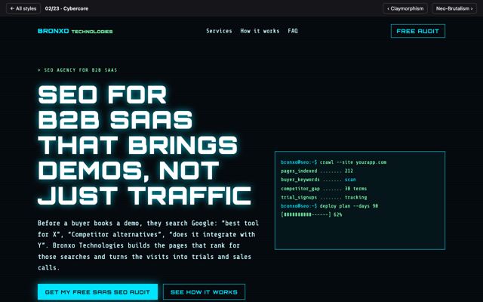This screenshot has height=302, width=483.
Task: Click the main hero headline text
Action: pos(144,145)
